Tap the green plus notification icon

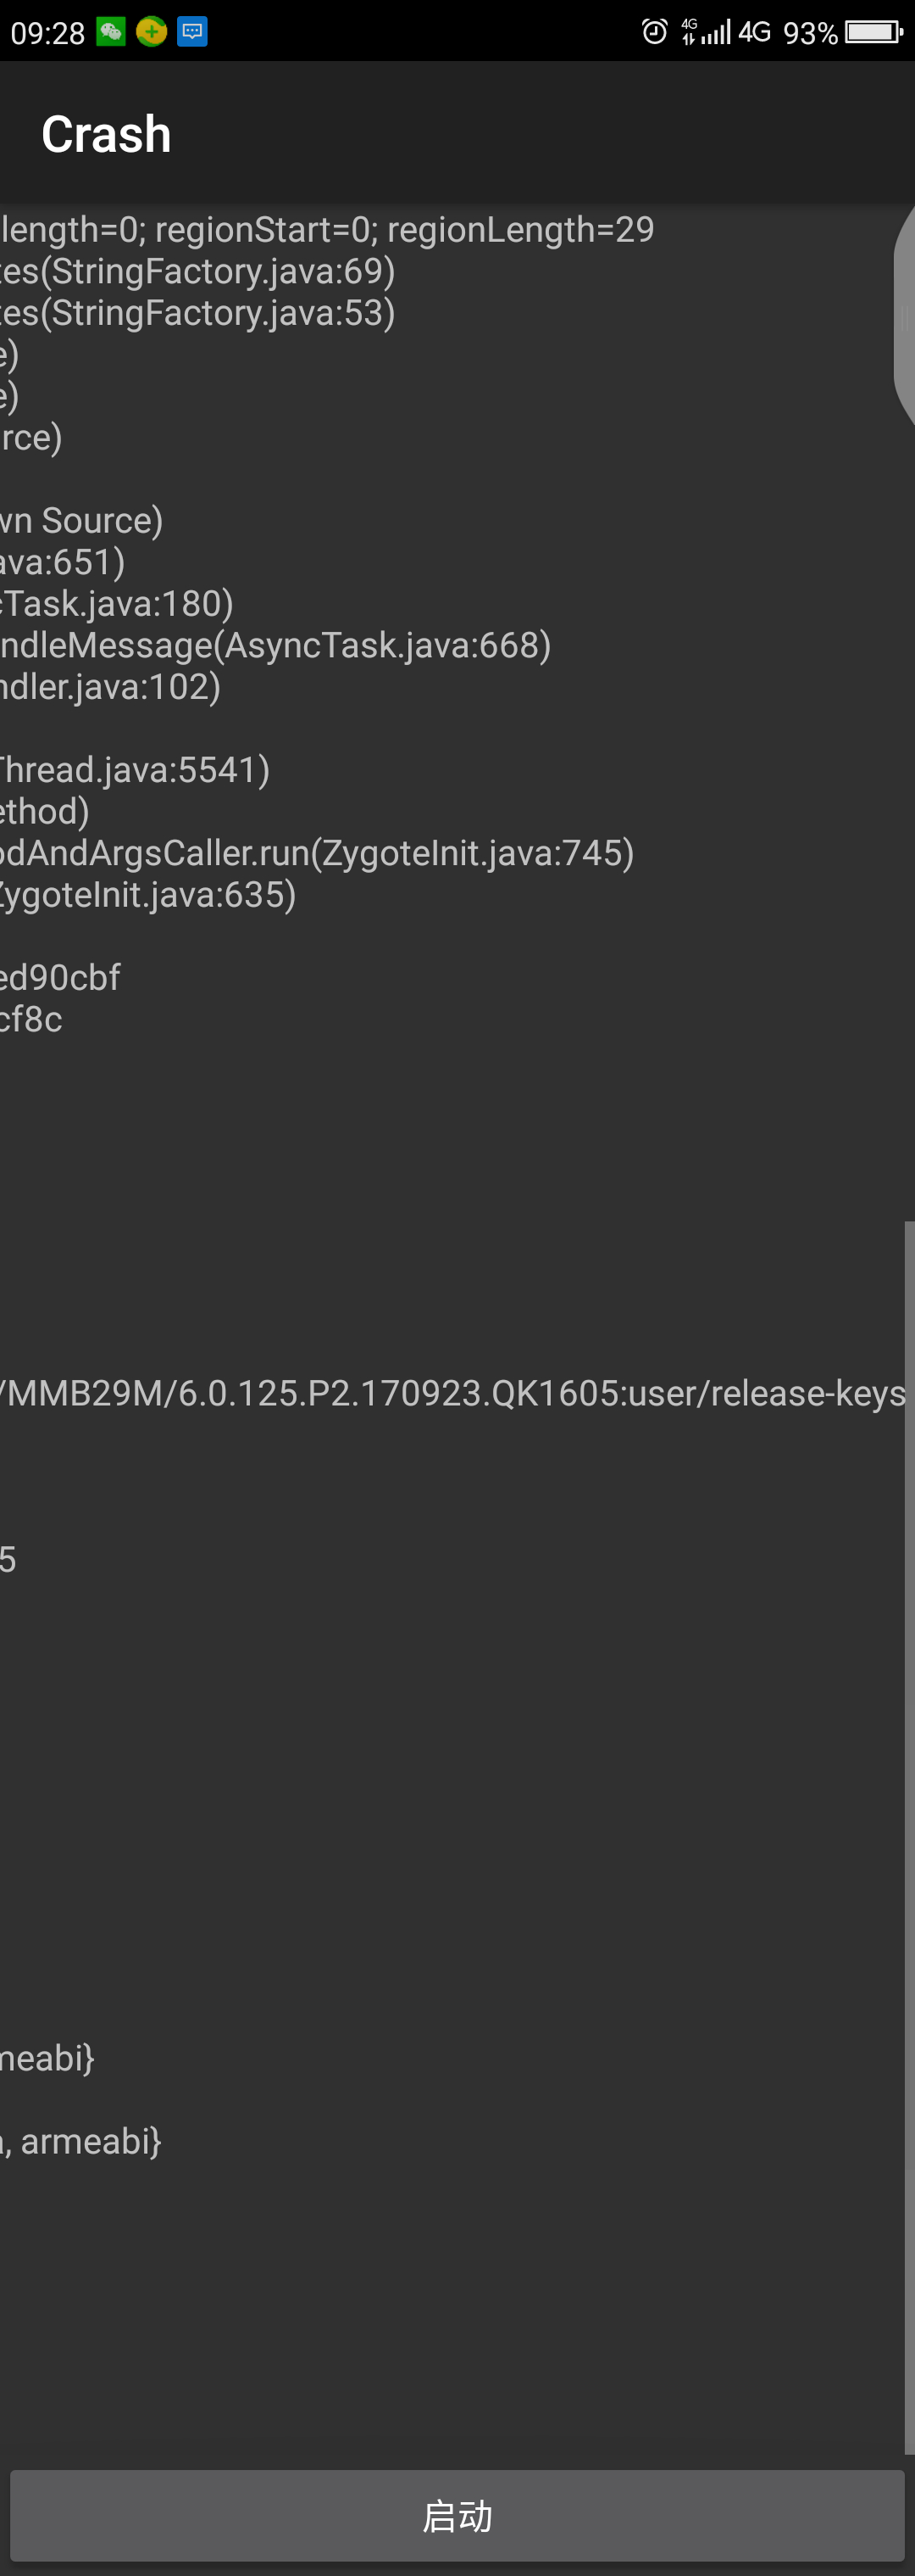(151, 32)
